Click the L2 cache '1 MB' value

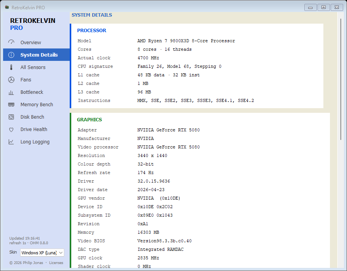tap(143, 83)
